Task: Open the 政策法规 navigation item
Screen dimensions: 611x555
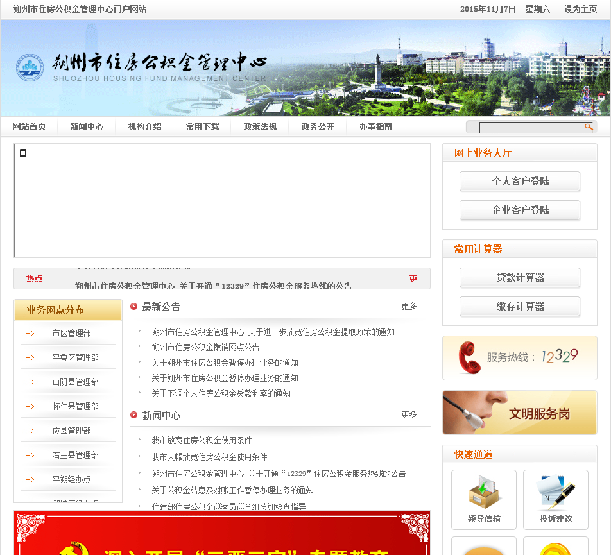Action: point(260,126)
